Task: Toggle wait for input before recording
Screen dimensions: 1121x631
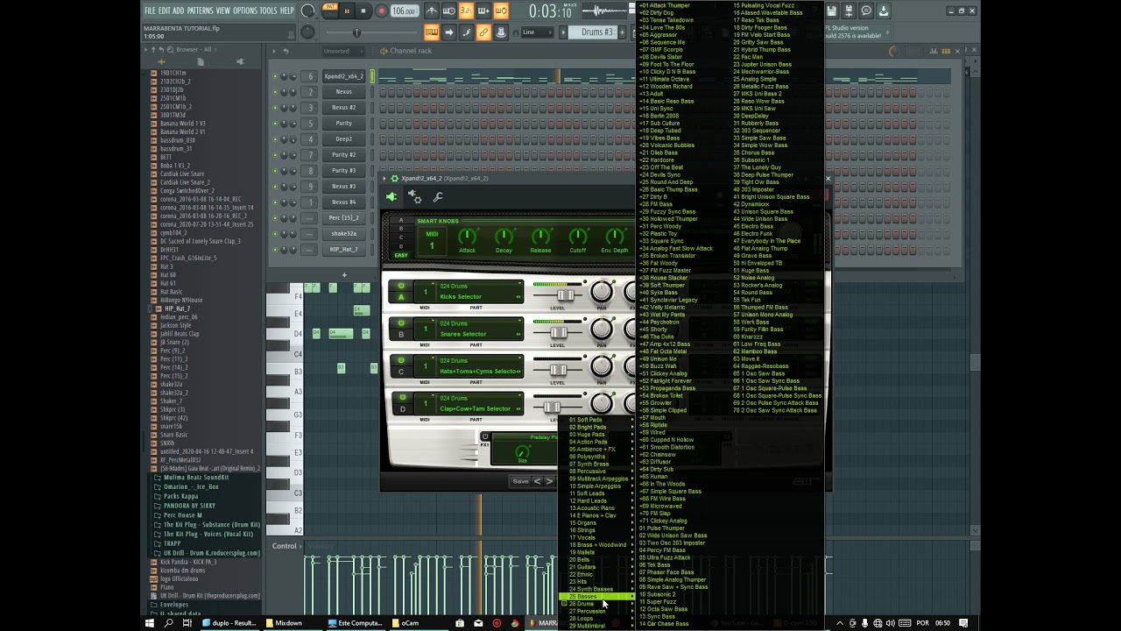Action: [x=449, y=11]
